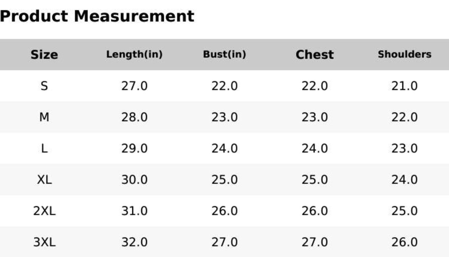The height and width of the screenshot is (257, 449).
Task: Select the L size row label
Action: pos(44,149)
